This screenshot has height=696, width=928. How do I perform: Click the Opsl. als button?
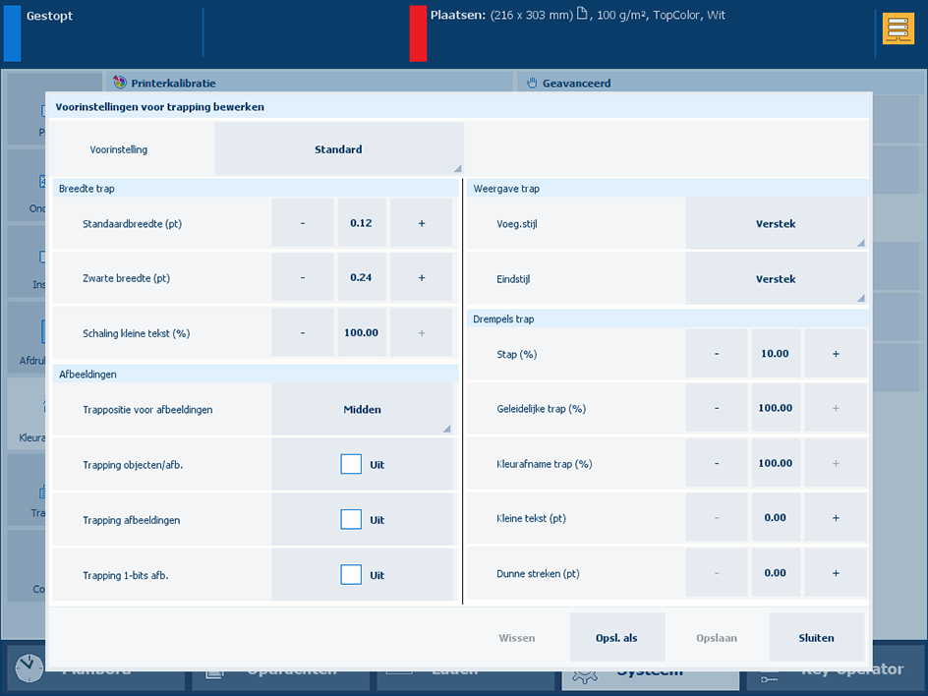click(x=616, y=638)
